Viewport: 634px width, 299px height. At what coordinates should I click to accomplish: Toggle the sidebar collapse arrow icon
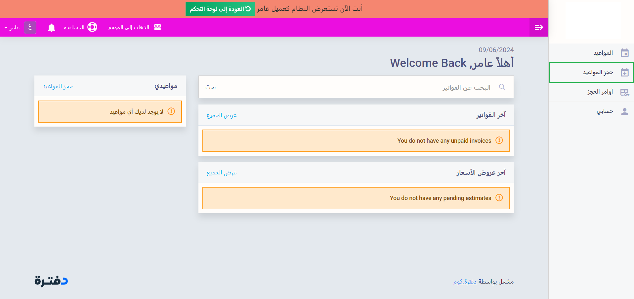(x=539, y=27)
